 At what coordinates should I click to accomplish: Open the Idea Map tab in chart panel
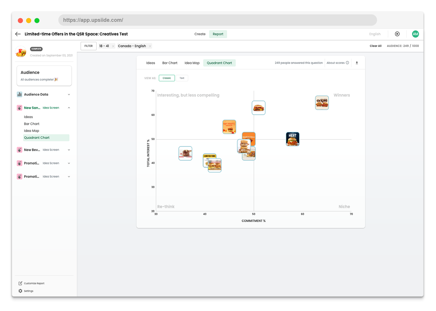point(192,63)
